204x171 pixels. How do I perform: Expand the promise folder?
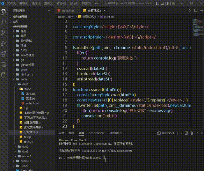pyautogui.click(x=26, y=161)
